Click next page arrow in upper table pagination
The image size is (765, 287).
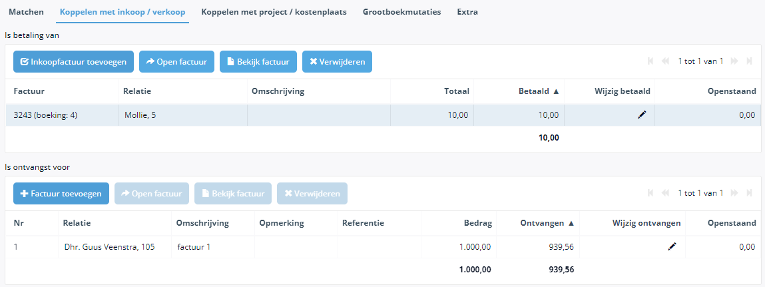[x=735, y=61]
